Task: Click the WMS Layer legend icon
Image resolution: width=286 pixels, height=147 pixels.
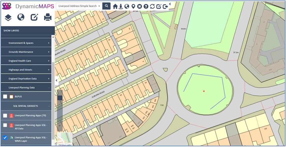Action: click(x=11, y=137)
